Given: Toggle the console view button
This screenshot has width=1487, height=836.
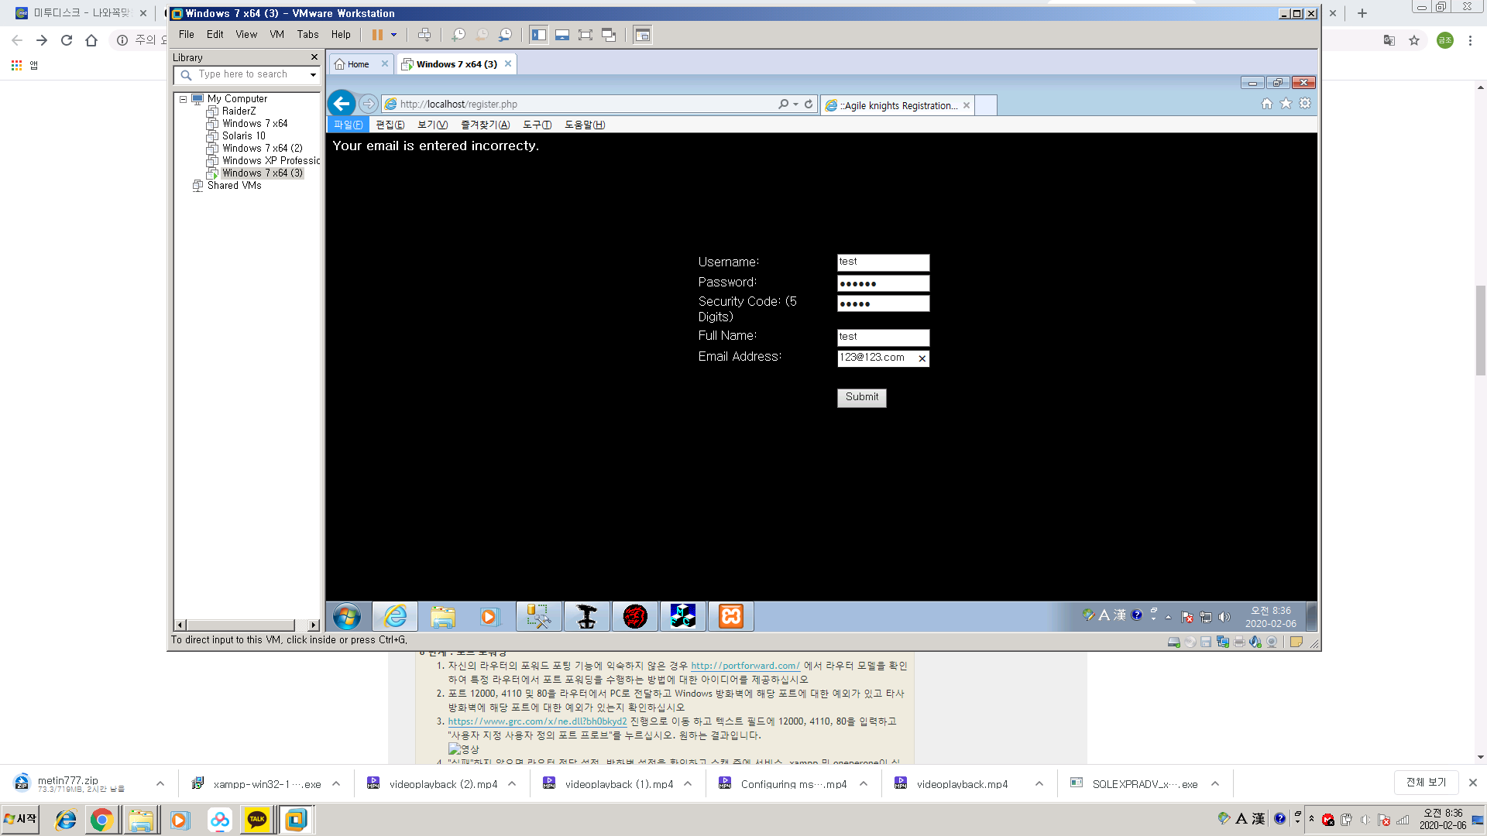Looking at the screenshot, I should coord(642,35).
